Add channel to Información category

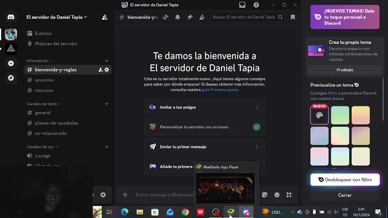[x=107, y=61]
